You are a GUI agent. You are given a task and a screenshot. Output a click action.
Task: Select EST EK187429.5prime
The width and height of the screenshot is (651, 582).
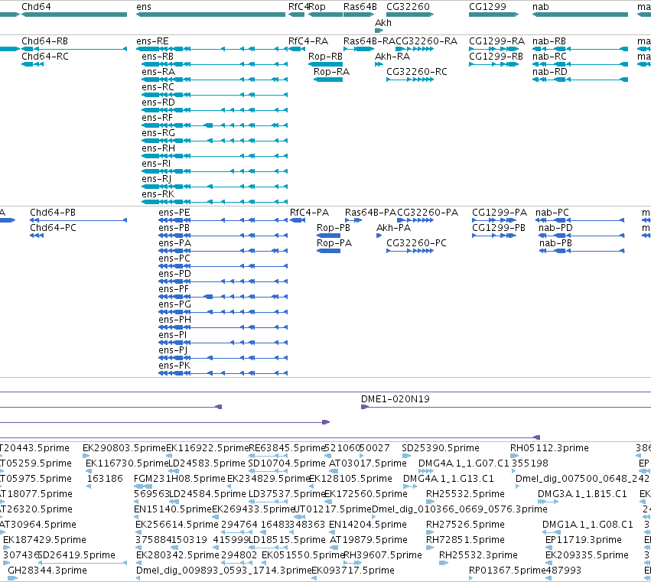[x=45, y=540]
